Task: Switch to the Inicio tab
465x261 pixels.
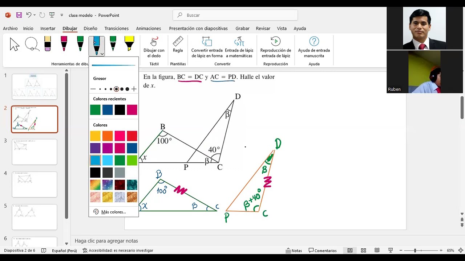Action: click(x=28, y=28)
